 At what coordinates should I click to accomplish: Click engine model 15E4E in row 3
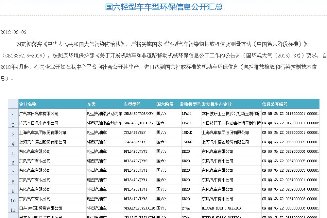pyautogui.click(x=187, y=132)
